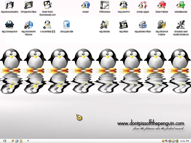Open the Local Disk (C) icon
The image size is (191, 143).
(47, 25)
